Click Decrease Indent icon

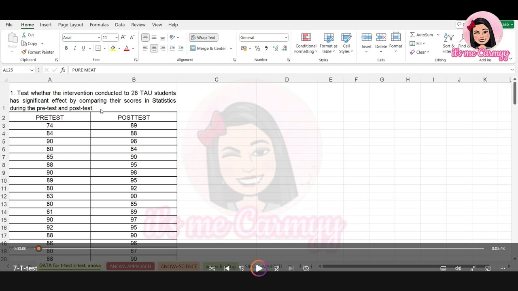[x=172, y=48]
